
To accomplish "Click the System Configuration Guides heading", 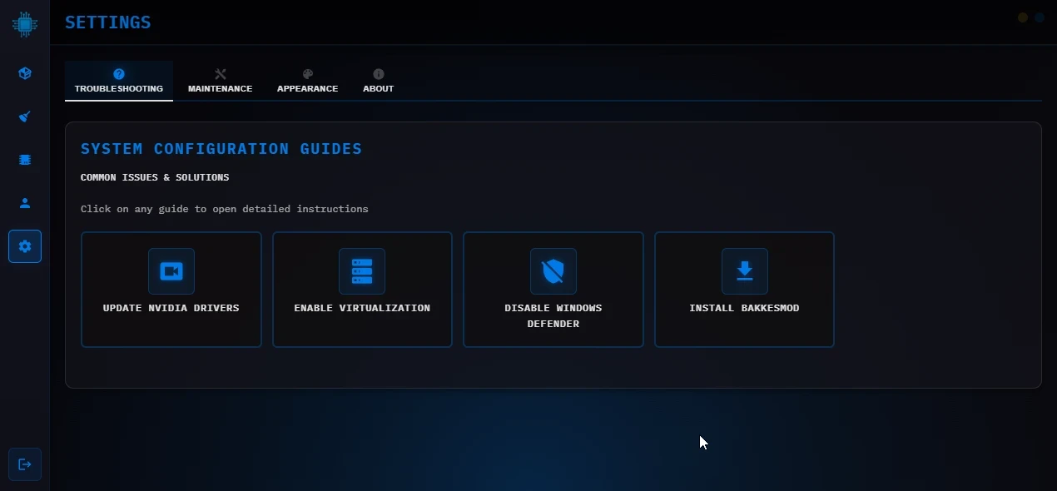I will click(221, 149).
